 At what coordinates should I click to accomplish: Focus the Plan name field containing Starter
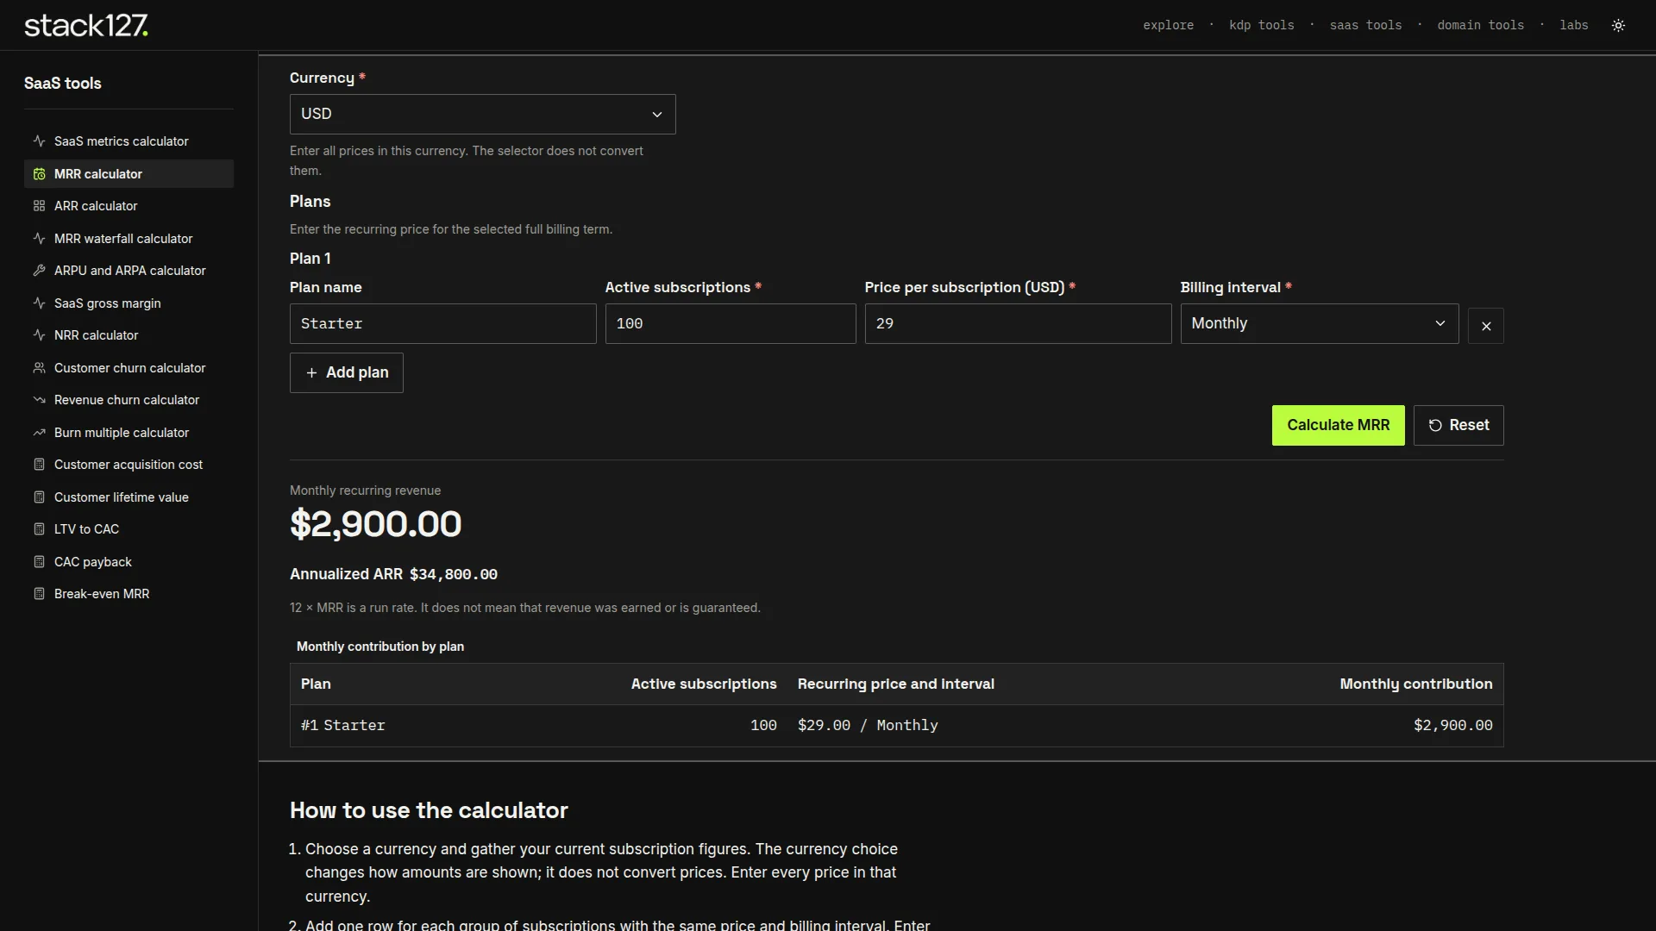click(442, 323)
